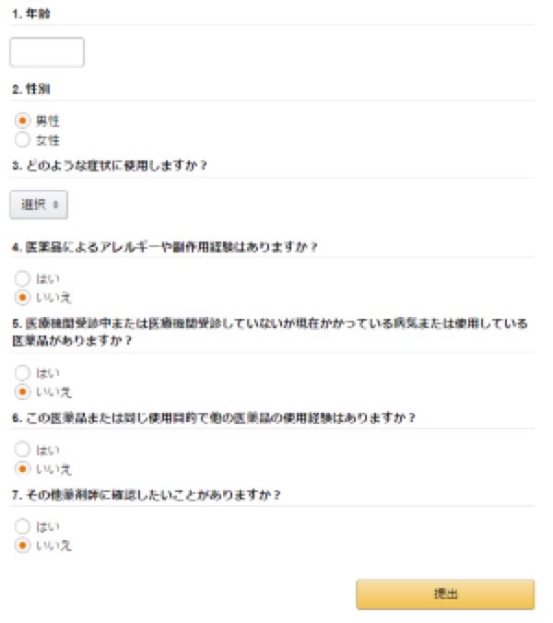The image size is (553, 623).
Task: Click the question 7 heading about pharmacist
Action: click(x=147, y=494)
